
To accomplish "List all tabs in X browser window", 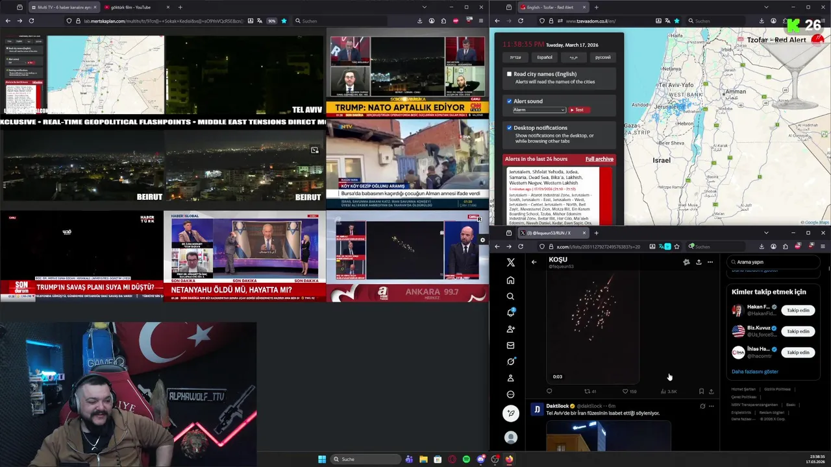I will tap(766, 233).
